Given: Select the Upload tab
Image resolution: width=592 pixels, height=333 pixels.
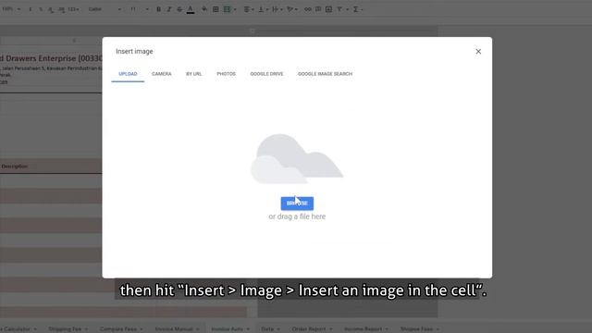Looking at the screenshot, I should 128,74.
